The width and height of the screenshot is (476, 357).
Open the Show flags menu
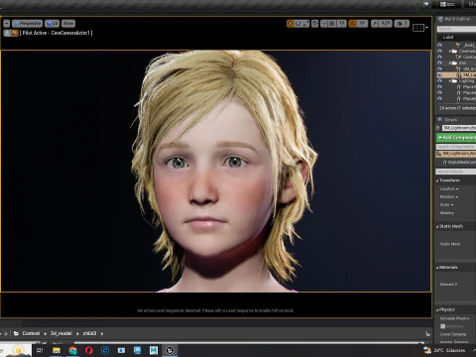coord(68,24)
